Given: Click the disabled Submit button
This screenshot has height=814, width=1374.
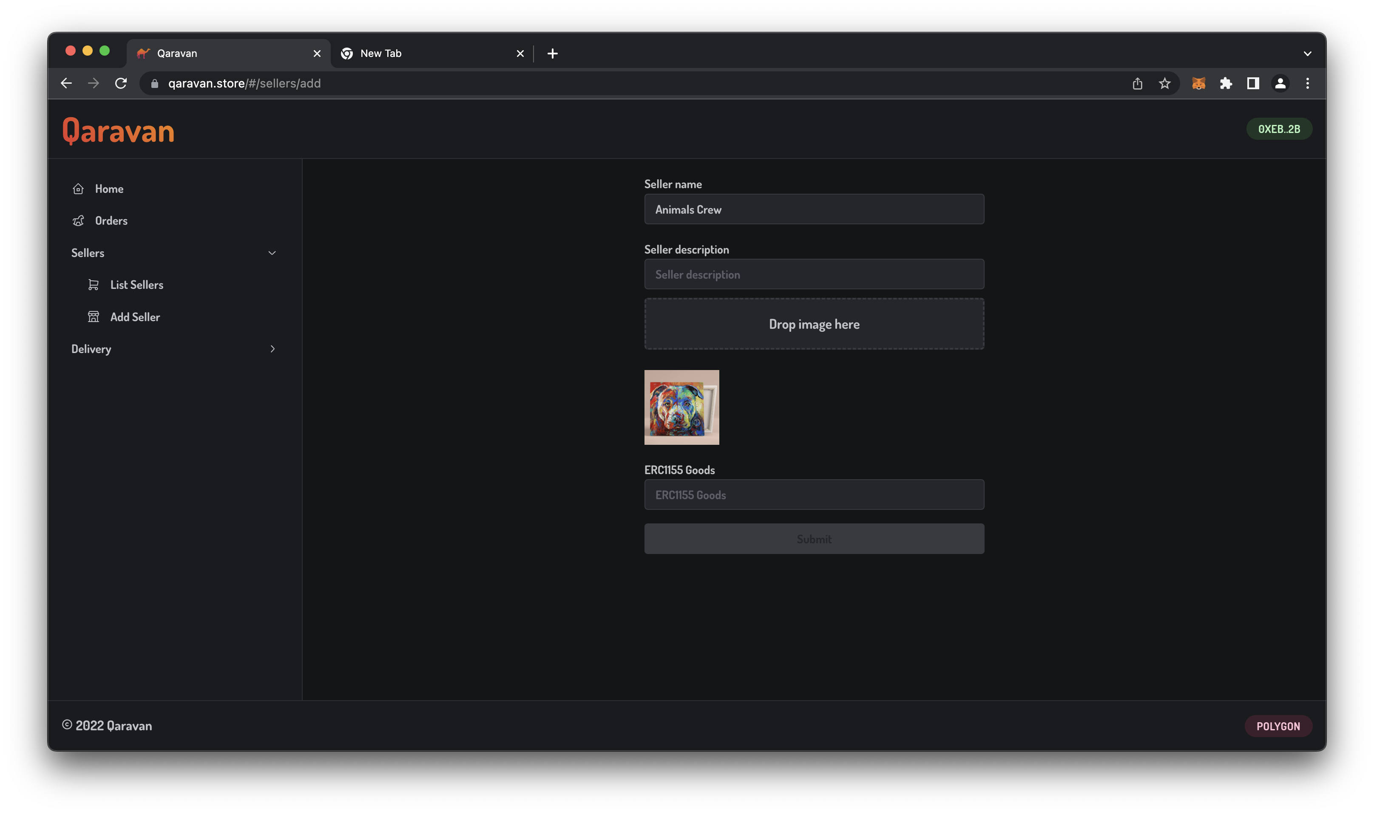Looking at the screenshot, I should coord(814,539).
